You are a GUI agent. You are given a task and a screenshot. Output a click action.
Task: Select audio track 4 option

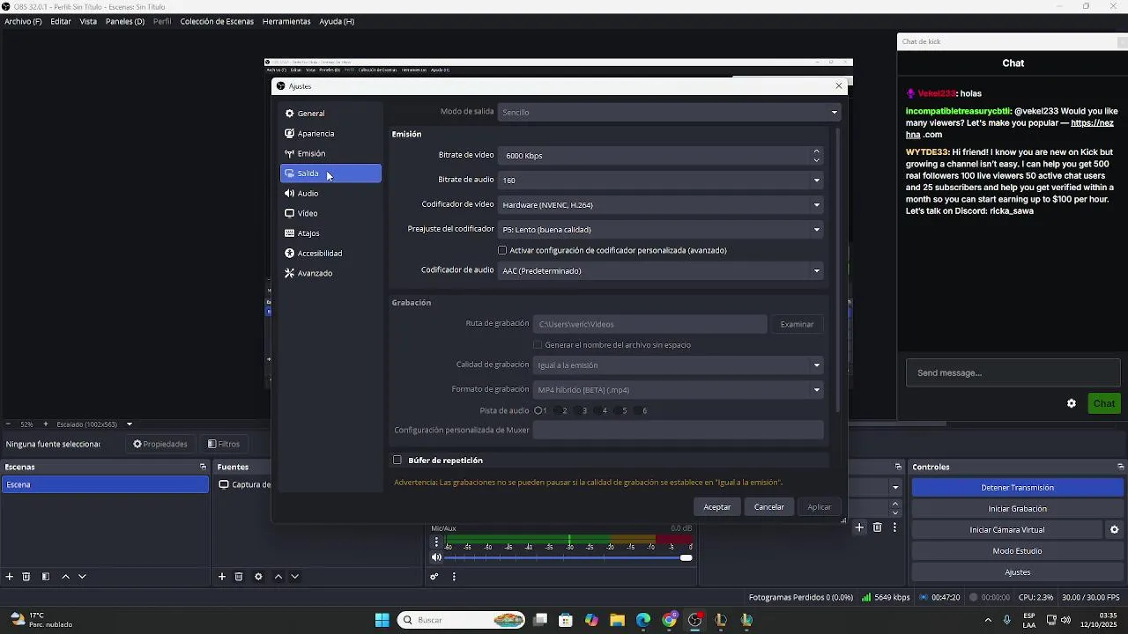click(601, 410)
